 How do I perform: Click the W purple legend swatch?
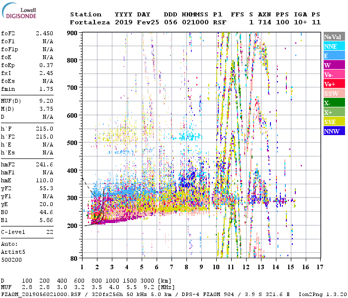334,65
